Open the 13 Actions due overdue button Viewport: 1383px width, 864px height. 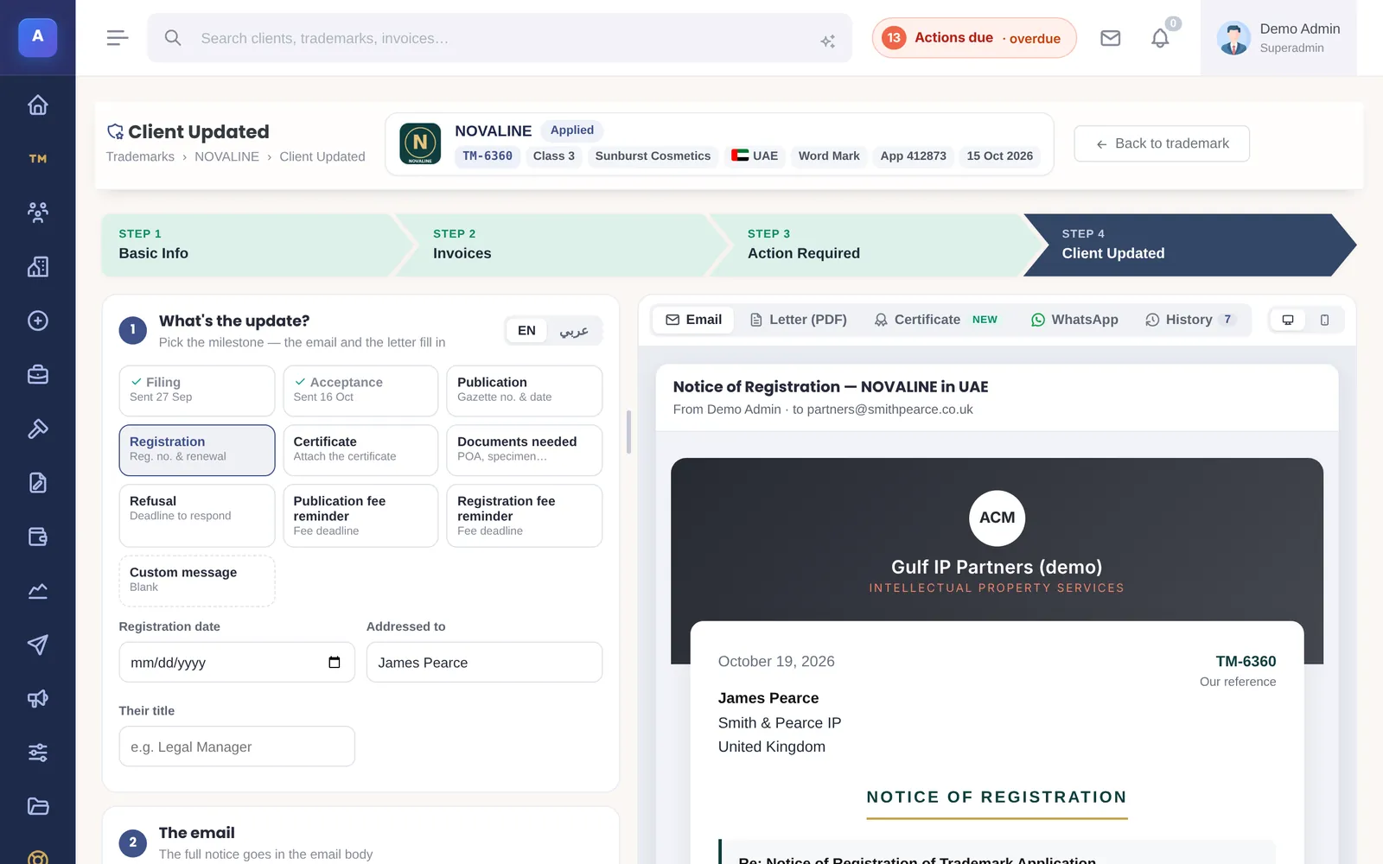(x=974, y=38)
